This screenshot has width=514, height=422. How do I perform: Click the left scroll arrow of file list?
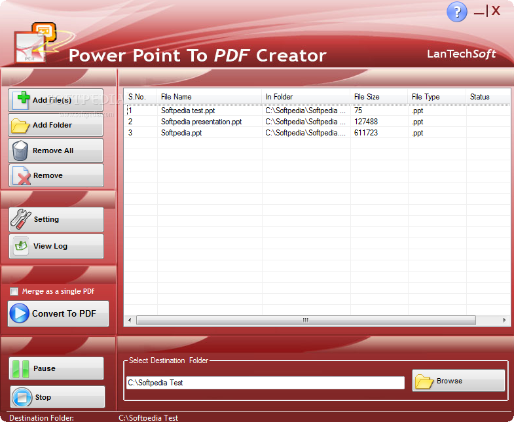tap(130, 320)
